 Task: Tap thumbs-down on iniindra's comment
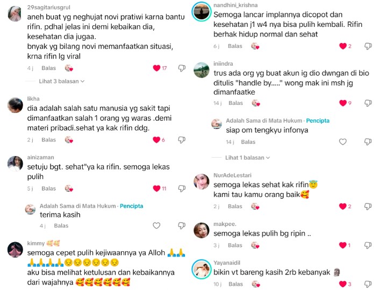tap(368, 103)
